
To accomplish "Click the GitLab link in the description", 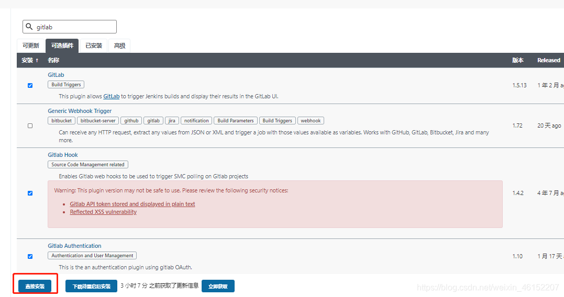I will pos(111,96).
